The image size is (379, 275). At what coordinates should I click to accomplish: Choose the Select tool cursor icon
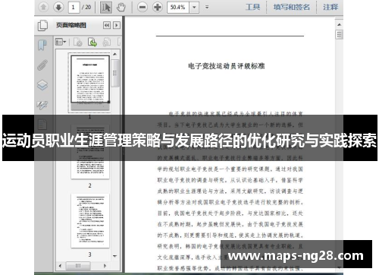tap(106, 7)
